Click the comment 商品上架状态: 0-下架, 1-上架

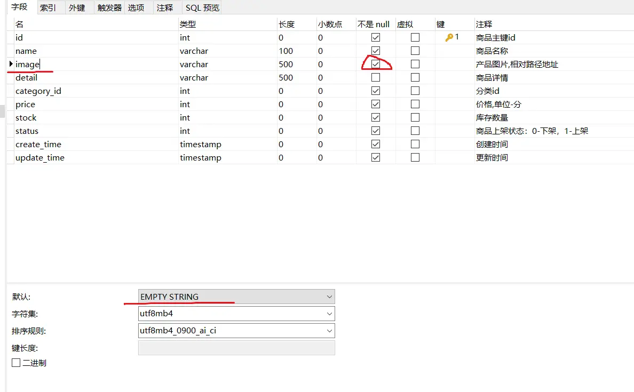click(x=532, y=131)
